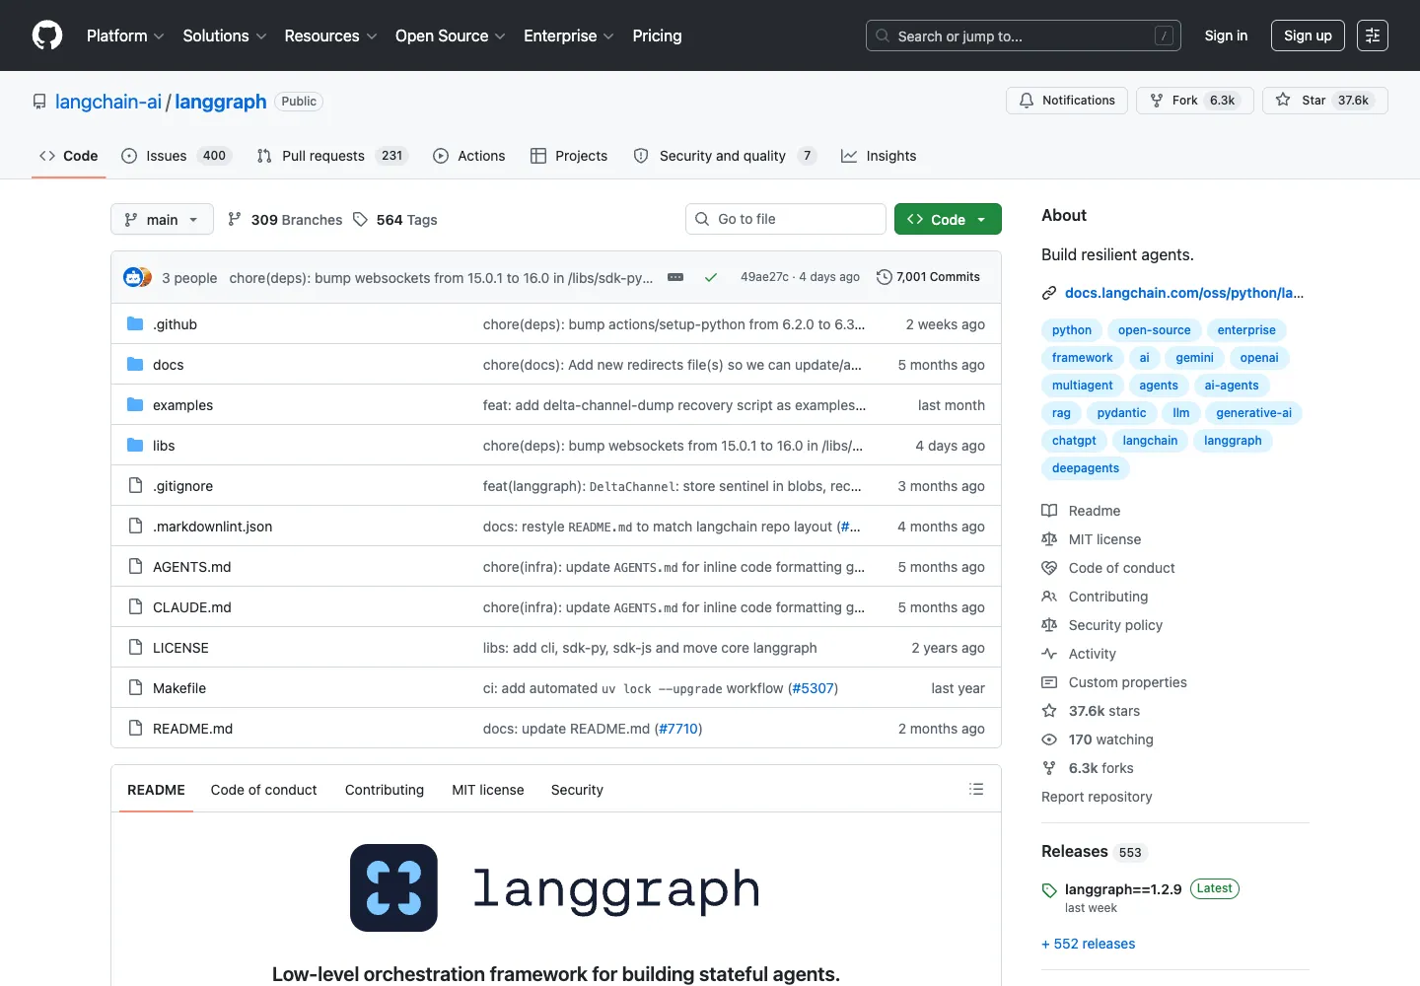
Task: Expand the Platform menu
Action: tap(125, 35)
